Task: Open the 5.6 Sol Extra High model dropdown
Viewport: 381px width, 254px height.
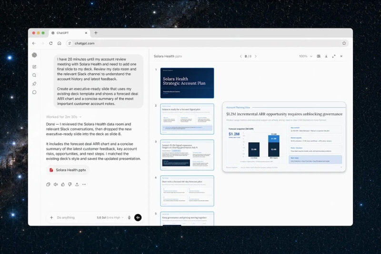Action: (110, 217)
